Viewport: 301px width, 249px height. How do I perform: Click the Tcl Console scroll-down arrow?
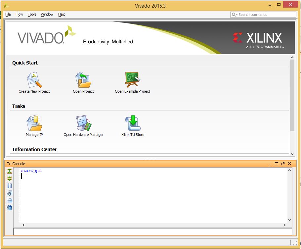point(290,220)
